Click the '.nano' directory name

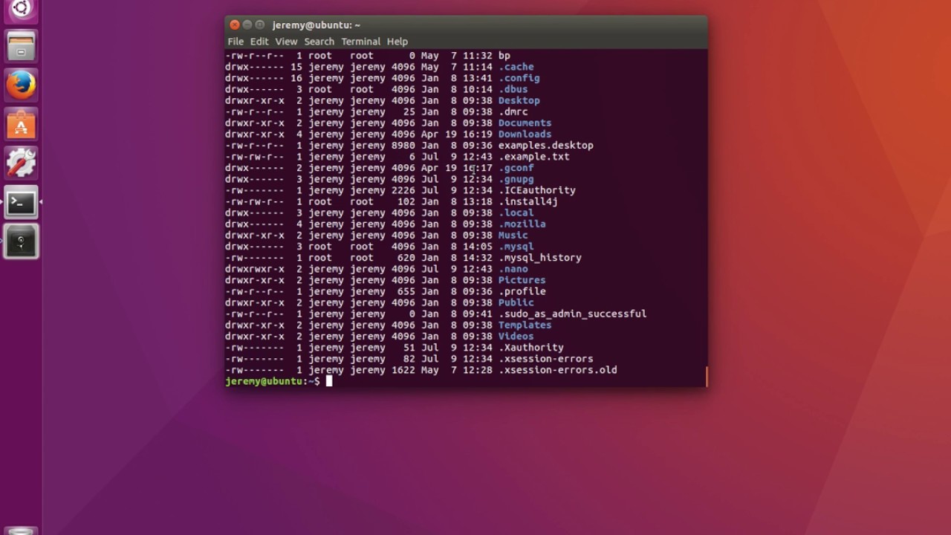[x=513, y=269]
